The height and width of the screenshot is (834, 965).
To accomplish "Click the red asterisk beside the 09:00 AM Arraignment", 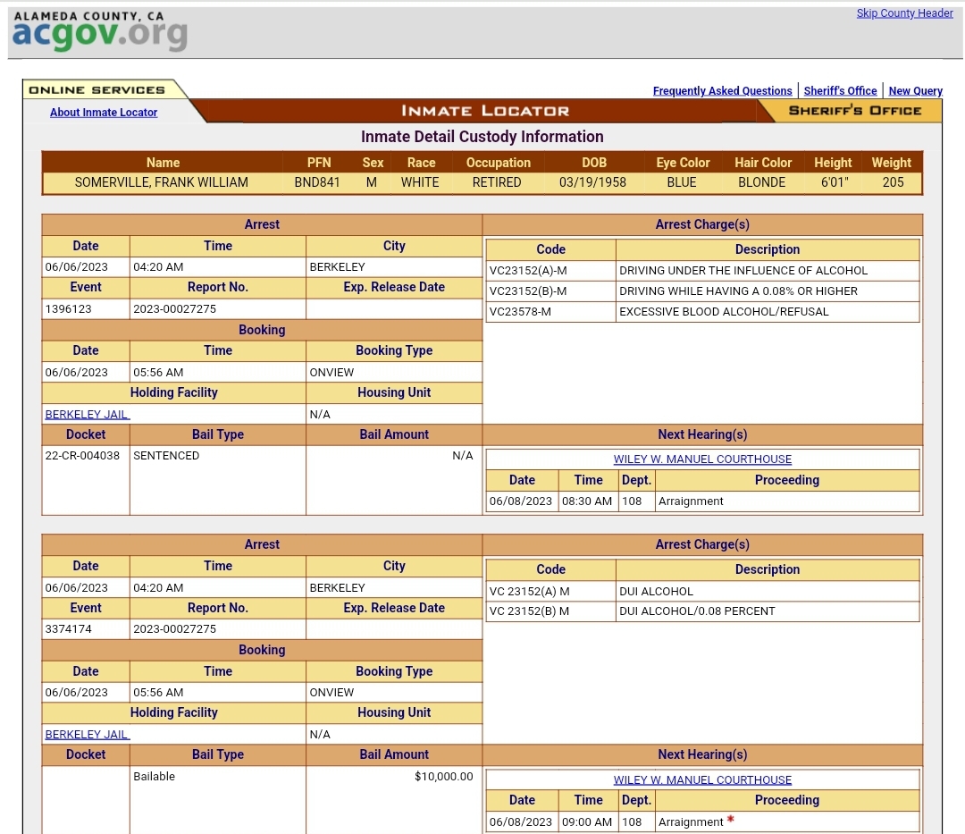I will click(731, 819).
